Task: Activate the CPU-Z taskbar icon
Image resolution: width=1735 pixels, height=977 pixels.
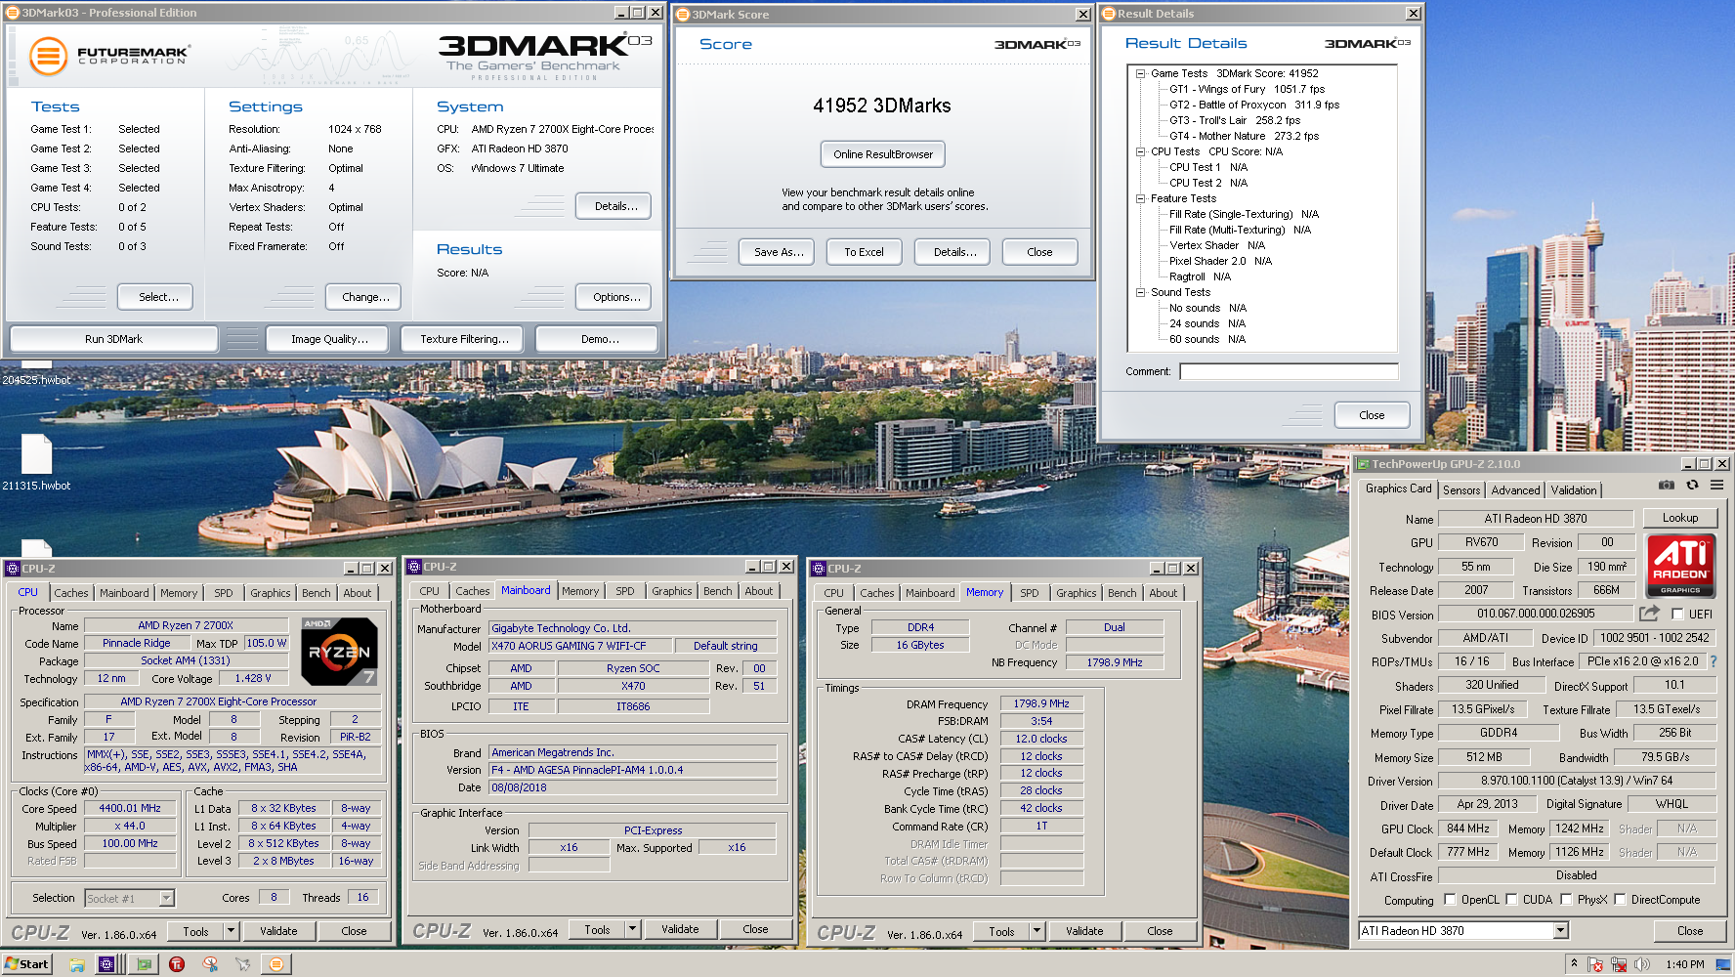Action: pyautogui.click(x=106, y=964)
